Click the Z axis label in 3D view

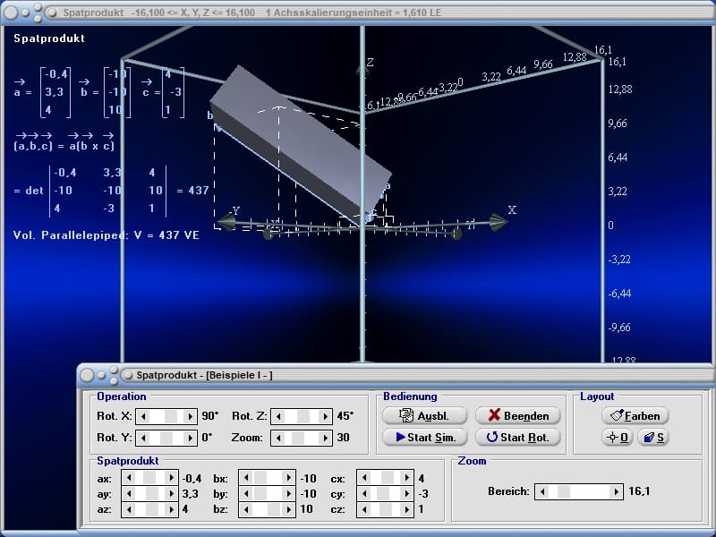(370, 63)
